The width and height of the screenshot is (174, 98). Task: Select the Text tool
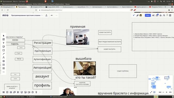4,43
